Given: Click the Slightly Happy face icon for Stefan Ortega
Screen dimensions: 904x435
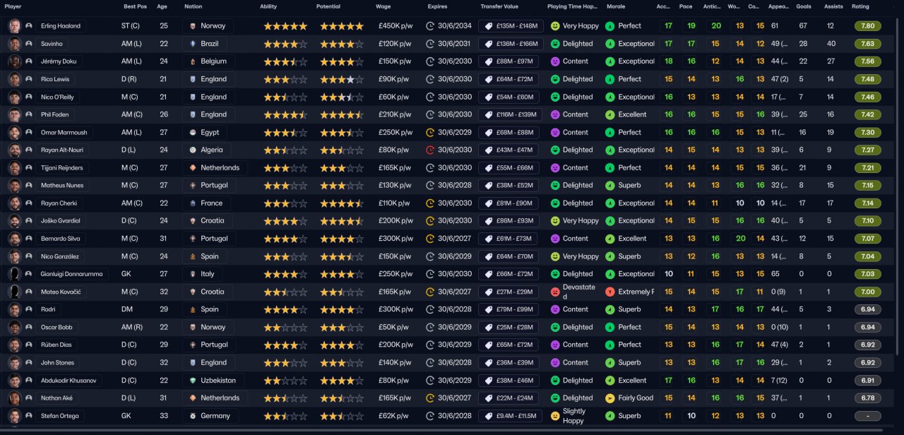Looking at the screenshot, I should 555,416.
